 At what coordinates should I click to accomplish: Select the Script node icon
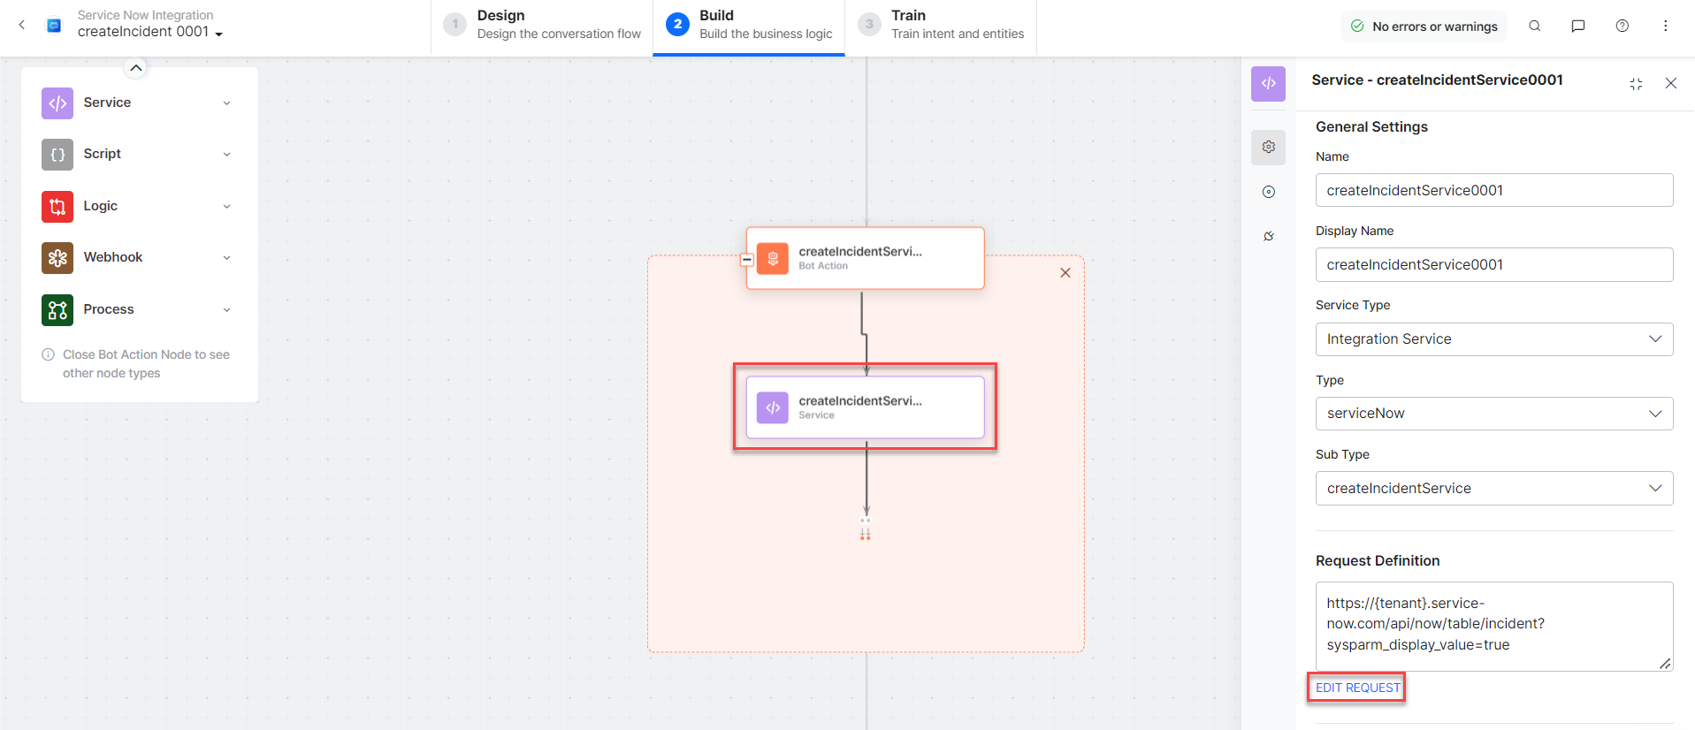[57, 155]
